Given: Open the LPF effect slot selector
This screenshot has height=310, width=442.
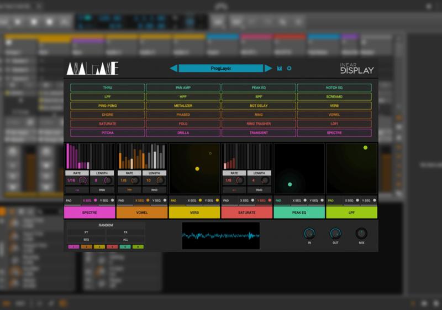Looking at the screenshot, I should tap(351, 213).
